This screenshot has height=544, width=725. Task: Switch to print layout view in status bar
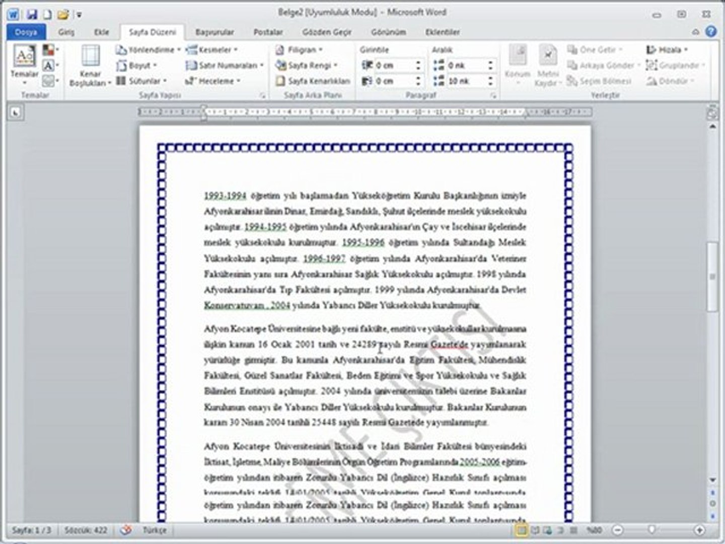[522, 530]
